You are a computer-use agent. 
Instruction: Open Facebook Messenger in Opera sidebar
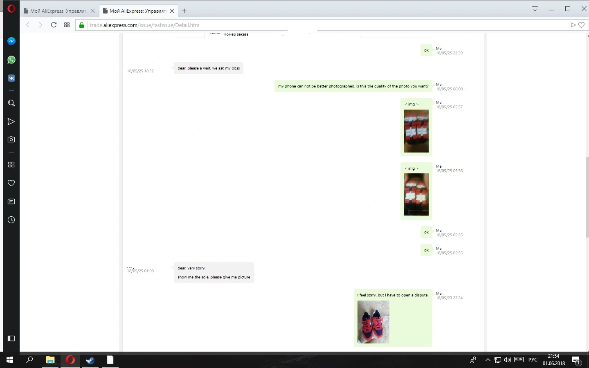coord(11,41)
